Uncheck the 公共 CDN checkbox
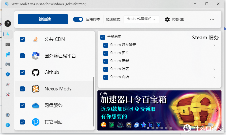Image resolution: width=226 pixels, height=135 pixels. click(x=22, y=39)
